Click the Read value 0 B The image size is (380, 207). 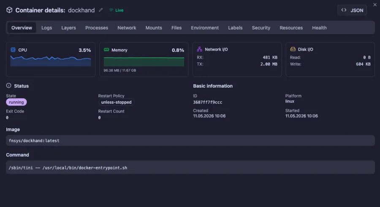tap(366, 57)
